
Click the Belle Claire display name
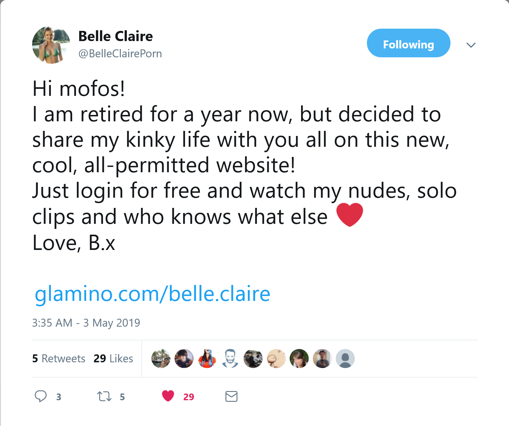coord(115,36)
